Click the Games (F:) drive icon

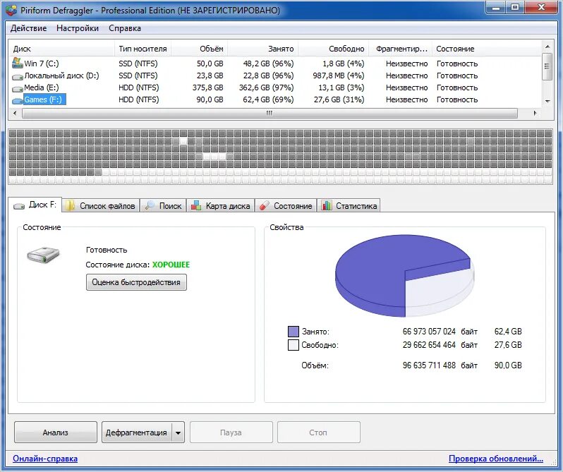click(x=17, y=100)
